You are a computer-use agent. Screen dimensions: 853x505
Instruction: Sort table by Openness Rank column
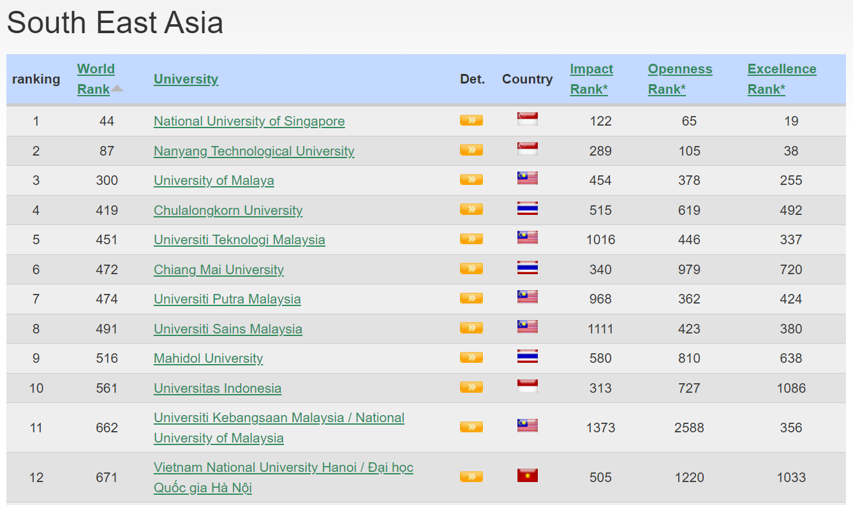[680, 79]
